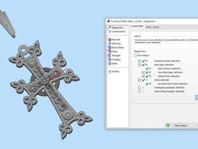Enable overlapping triangles detected checkbox
Viewport: 198px width, 149px height.
(x=139, y=88)
